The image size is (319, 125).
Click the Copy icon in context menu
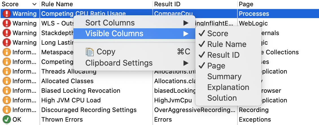click(90, 52)
